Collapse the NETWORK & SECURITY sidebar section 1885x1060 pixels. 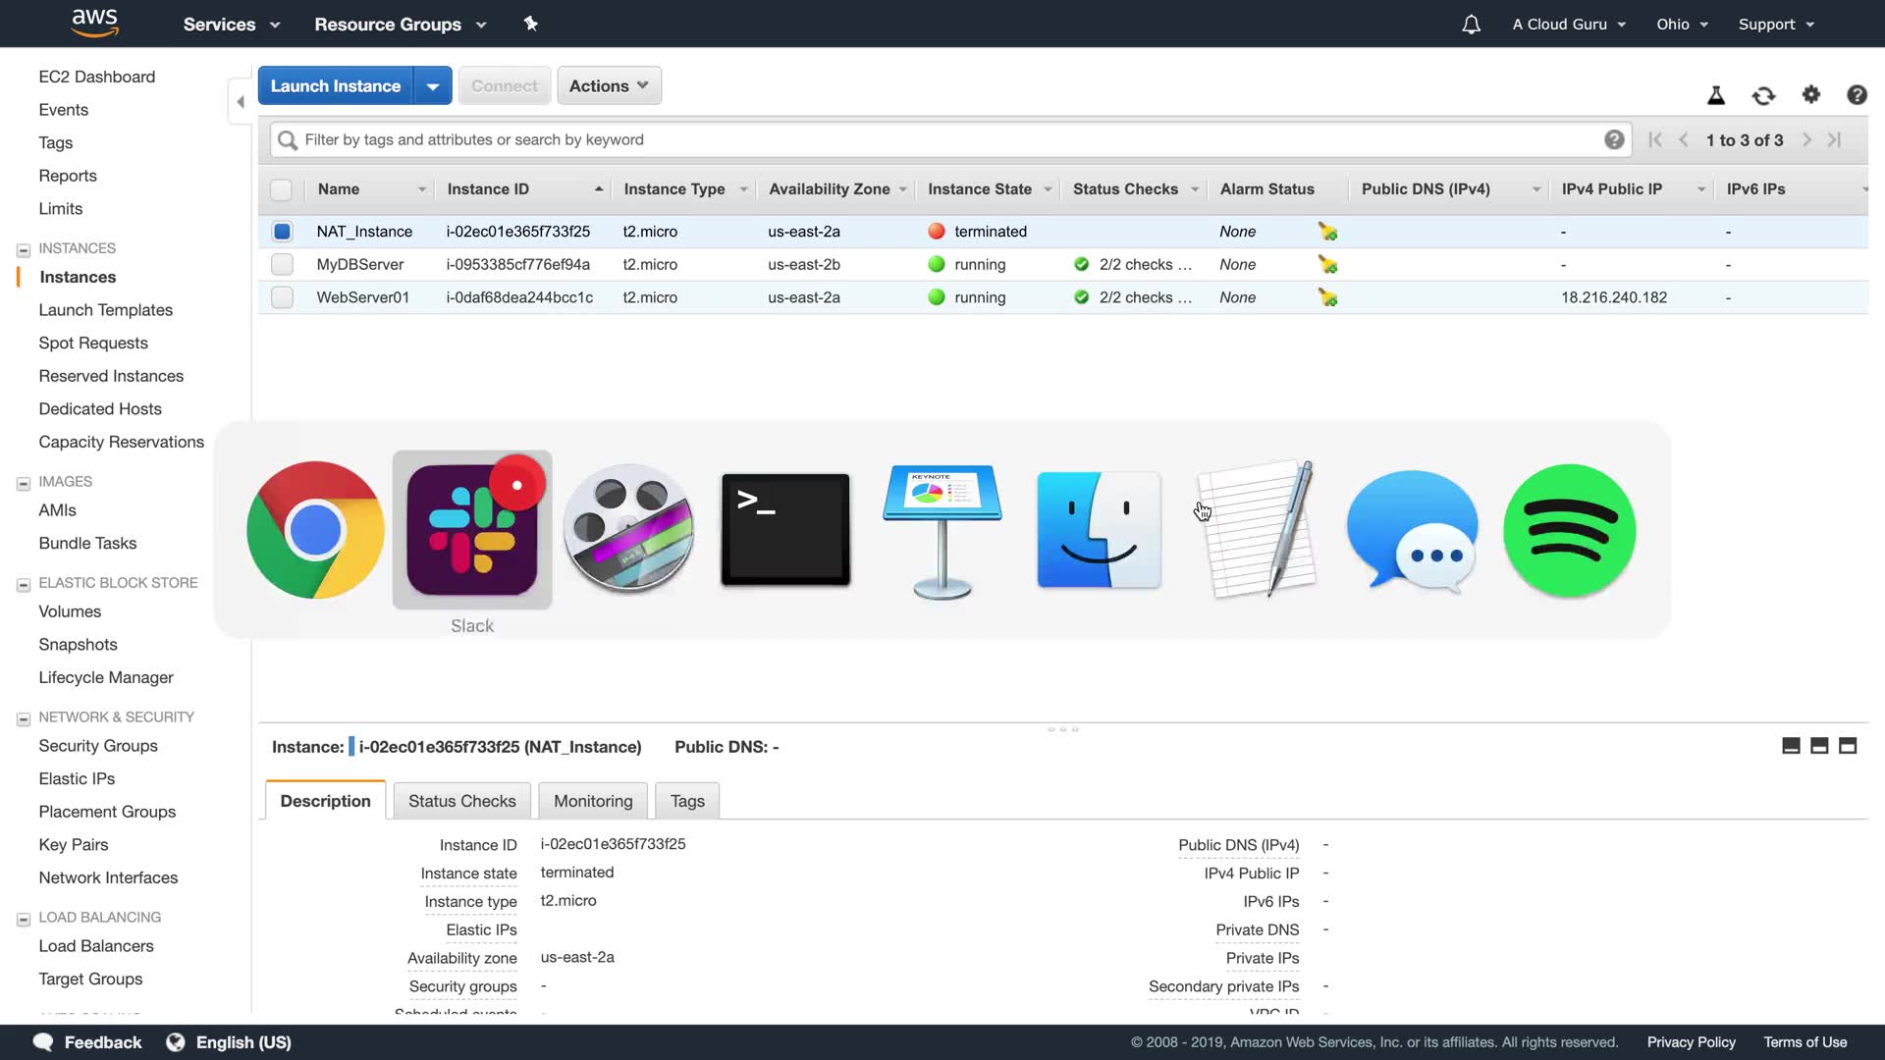tap(24, 718)
